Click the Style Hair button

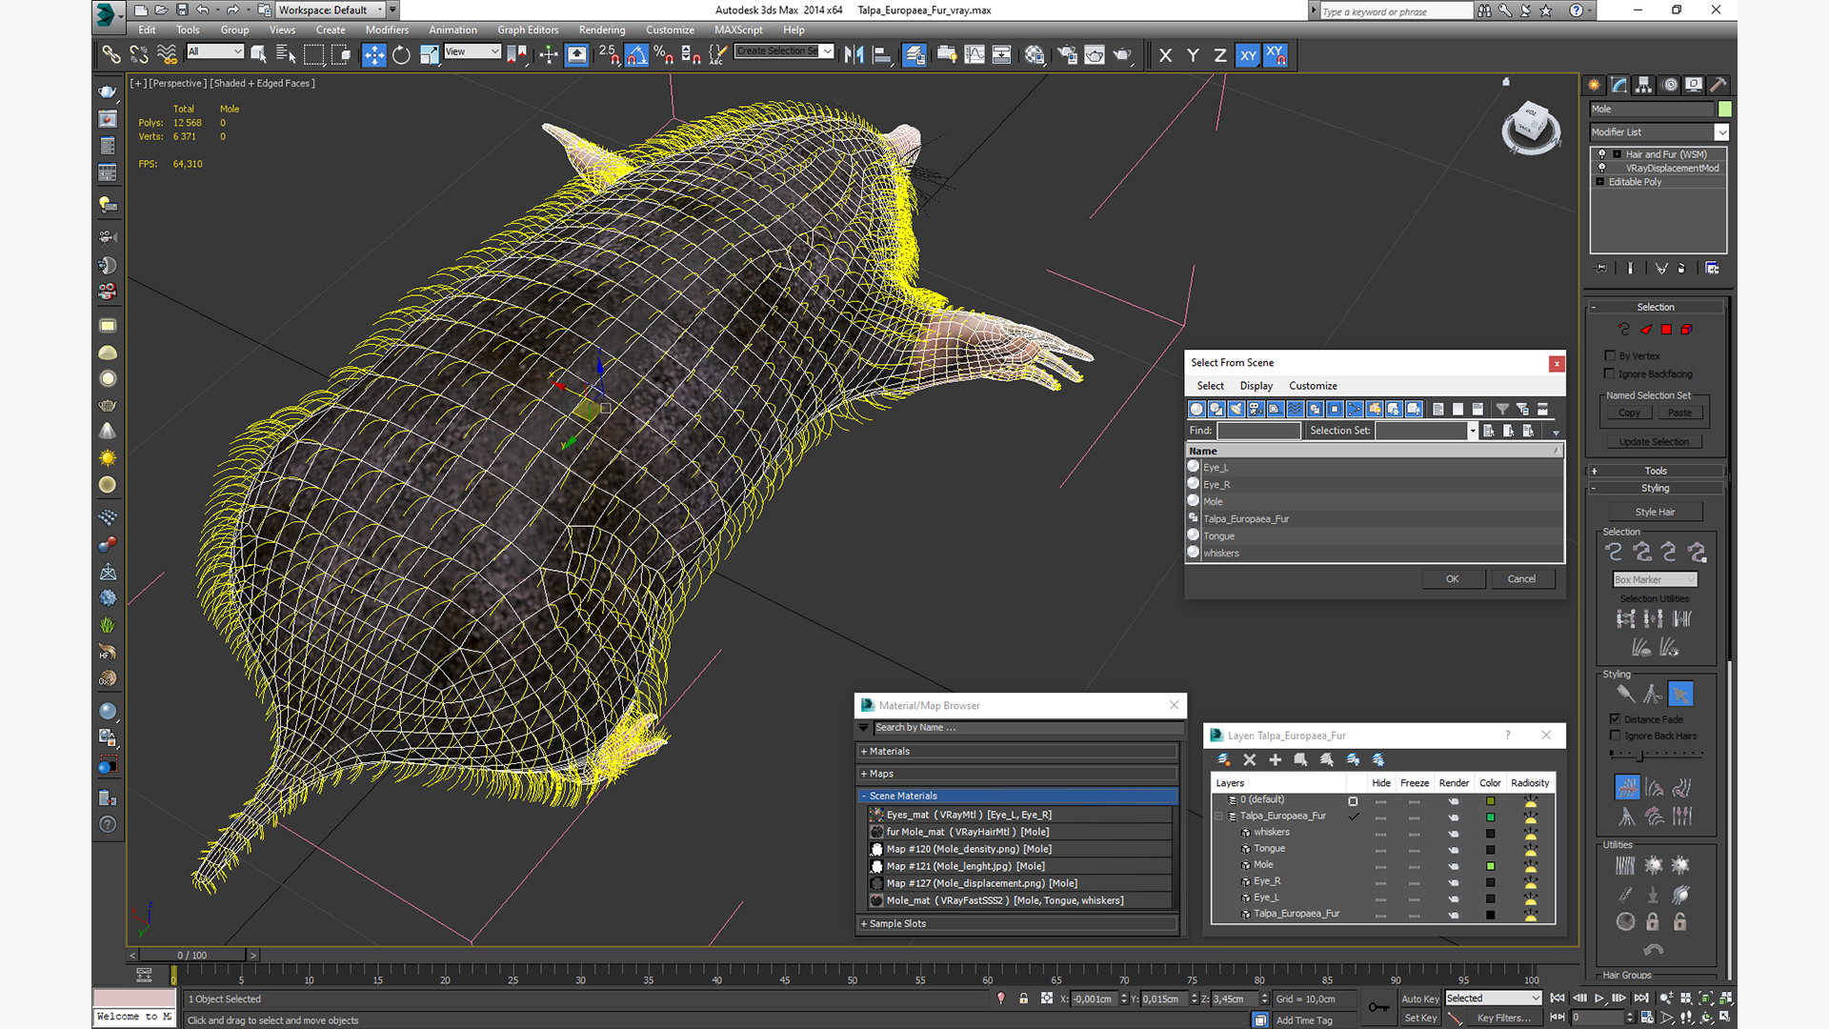pos(1655,512)
